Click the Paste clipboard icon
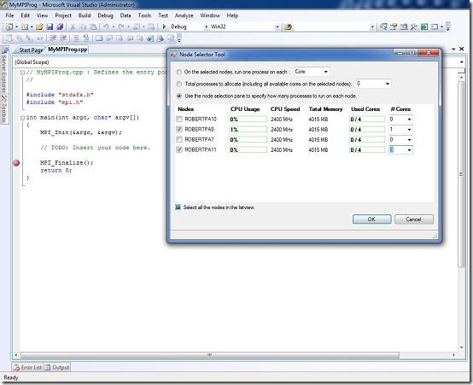Image resolution: width=473 pixels, height=385 pixels. pyautogui.click(x=94, y=26)
